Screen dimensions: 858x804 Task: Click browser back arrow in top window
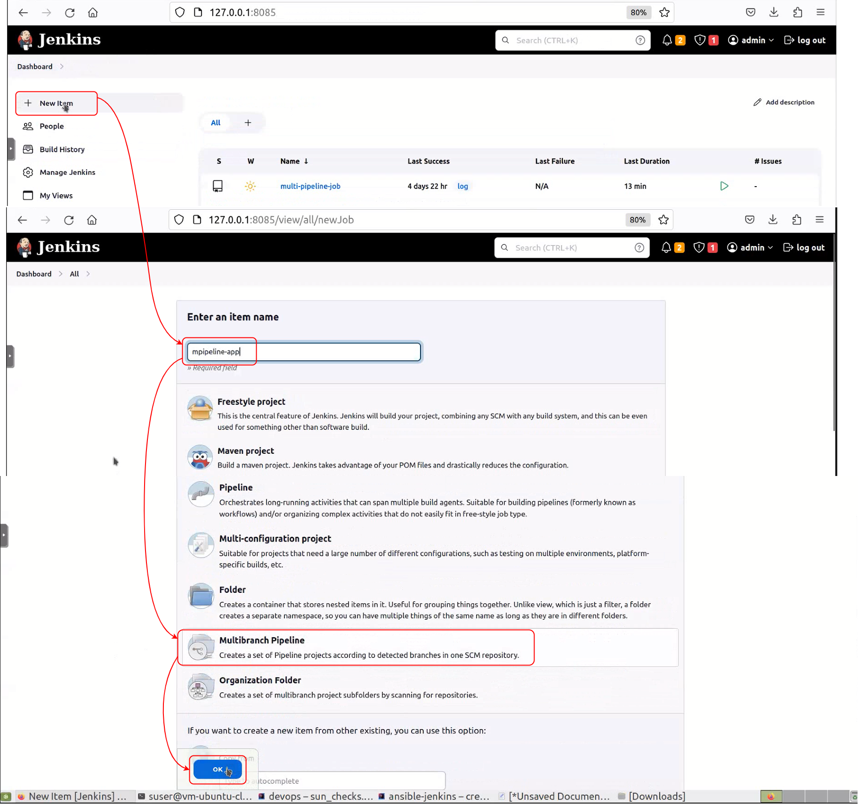pos(23,13)
